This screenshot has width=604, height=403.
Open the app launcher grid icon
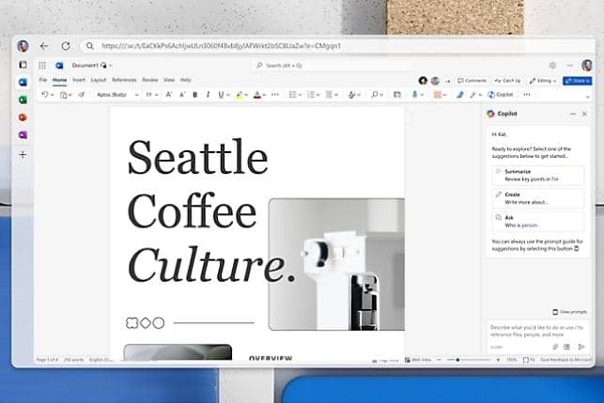pyautogui.click(x=42, y=66)
